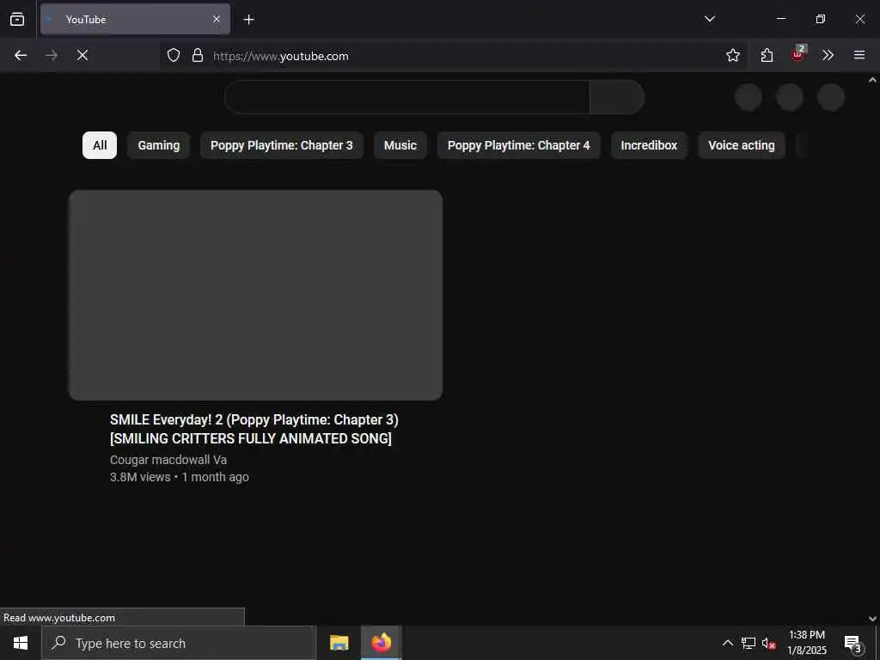Go back to the previous page
The width and height of the screenshot is (880, 660).
21,55
